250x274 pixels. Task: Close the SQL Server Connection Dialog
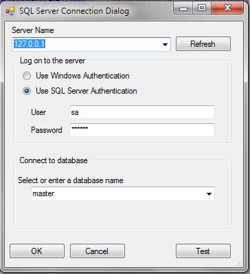[x=227, y=8]
